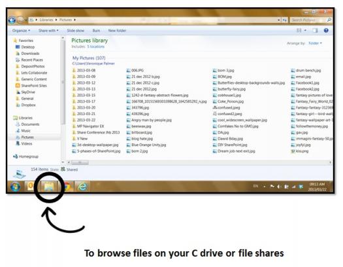Toggle the preview pane icon

pos(315,31)
